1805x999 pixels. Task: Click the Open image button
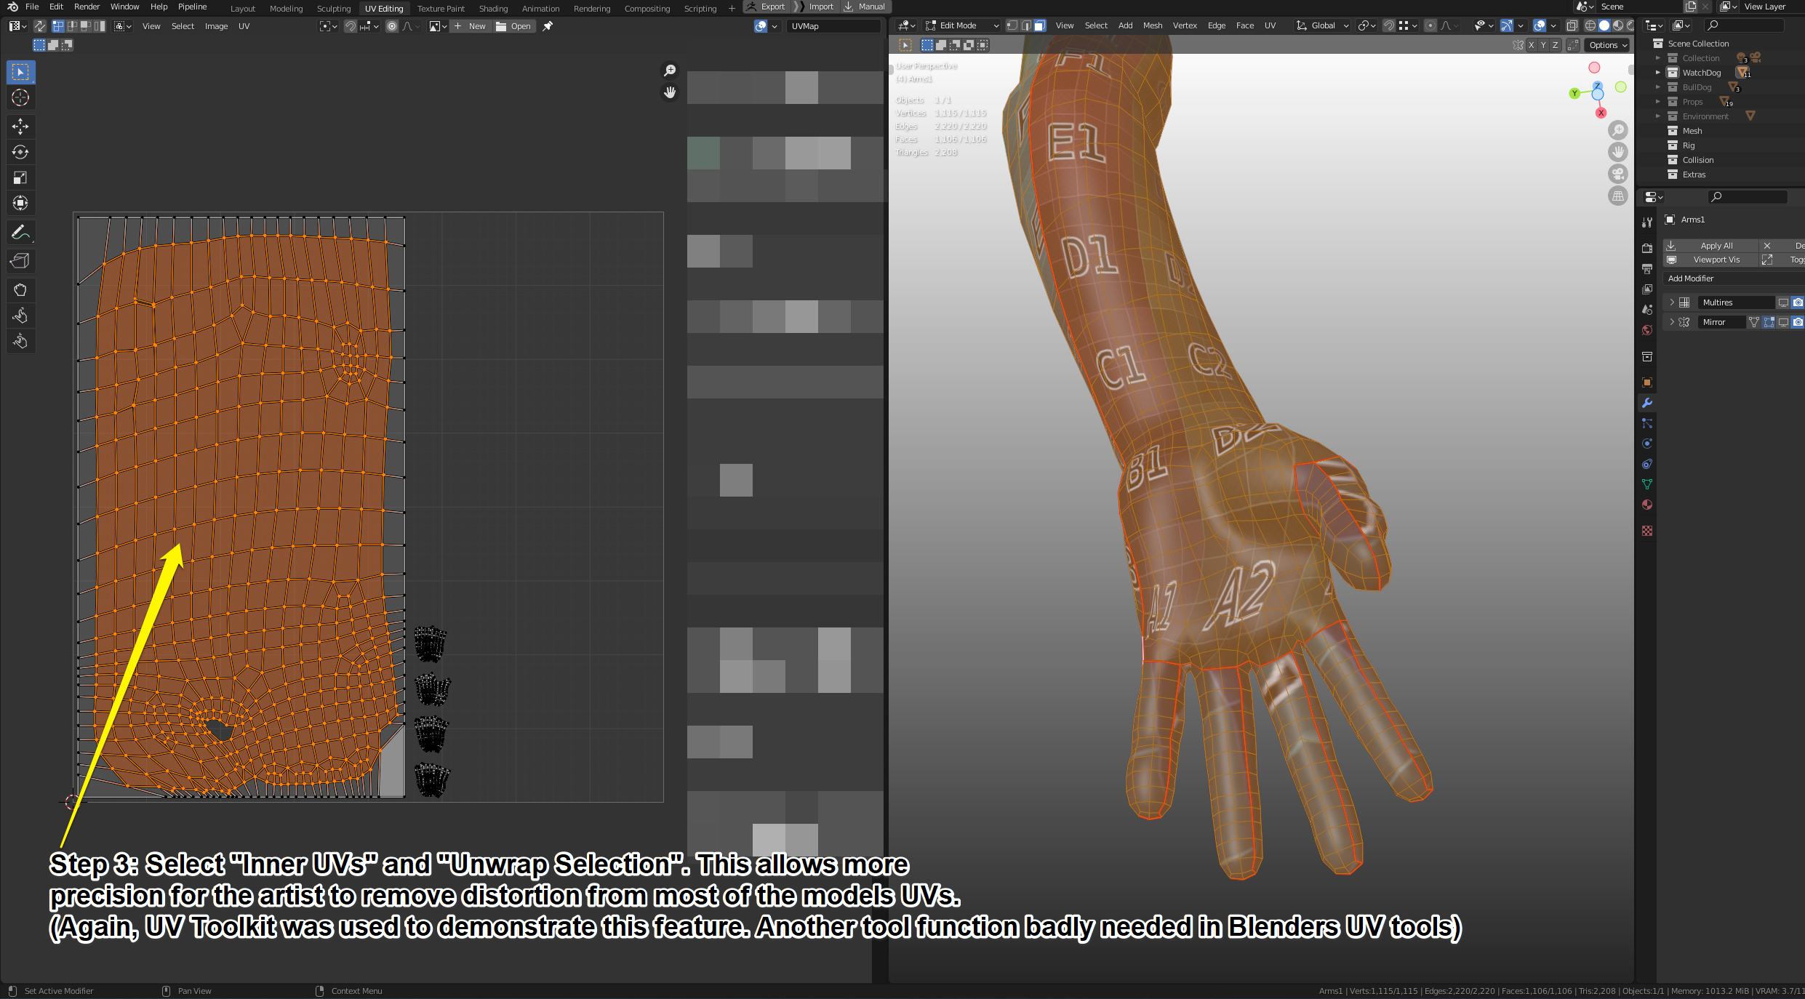[x=514, y=26]
